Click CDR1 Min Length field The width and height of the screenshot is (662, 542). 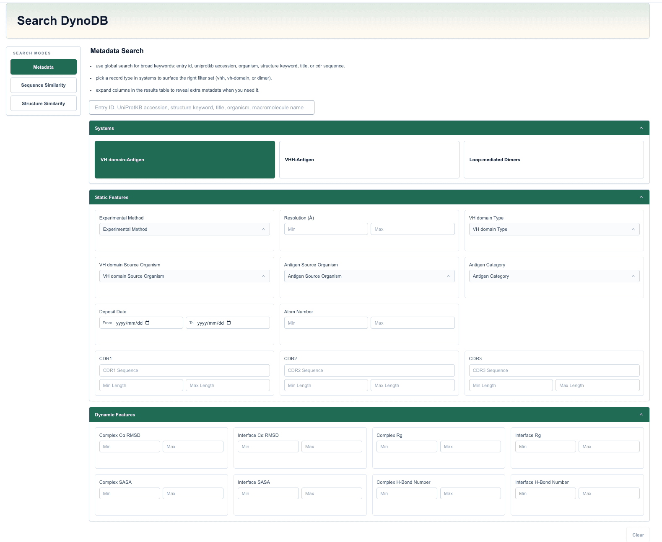(141, 385)
